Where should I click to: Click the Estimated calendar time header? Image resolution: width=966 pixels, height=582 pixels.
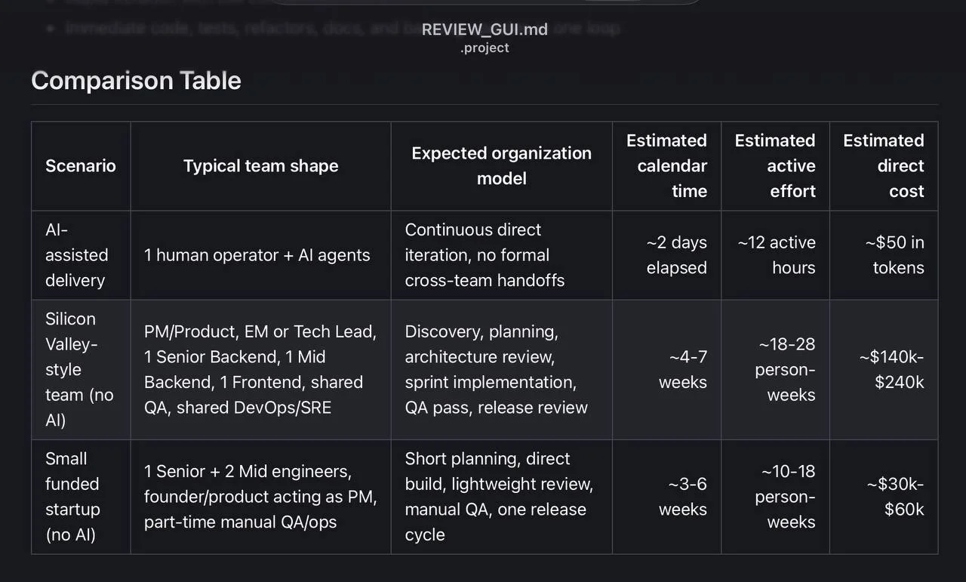point(666,166)
